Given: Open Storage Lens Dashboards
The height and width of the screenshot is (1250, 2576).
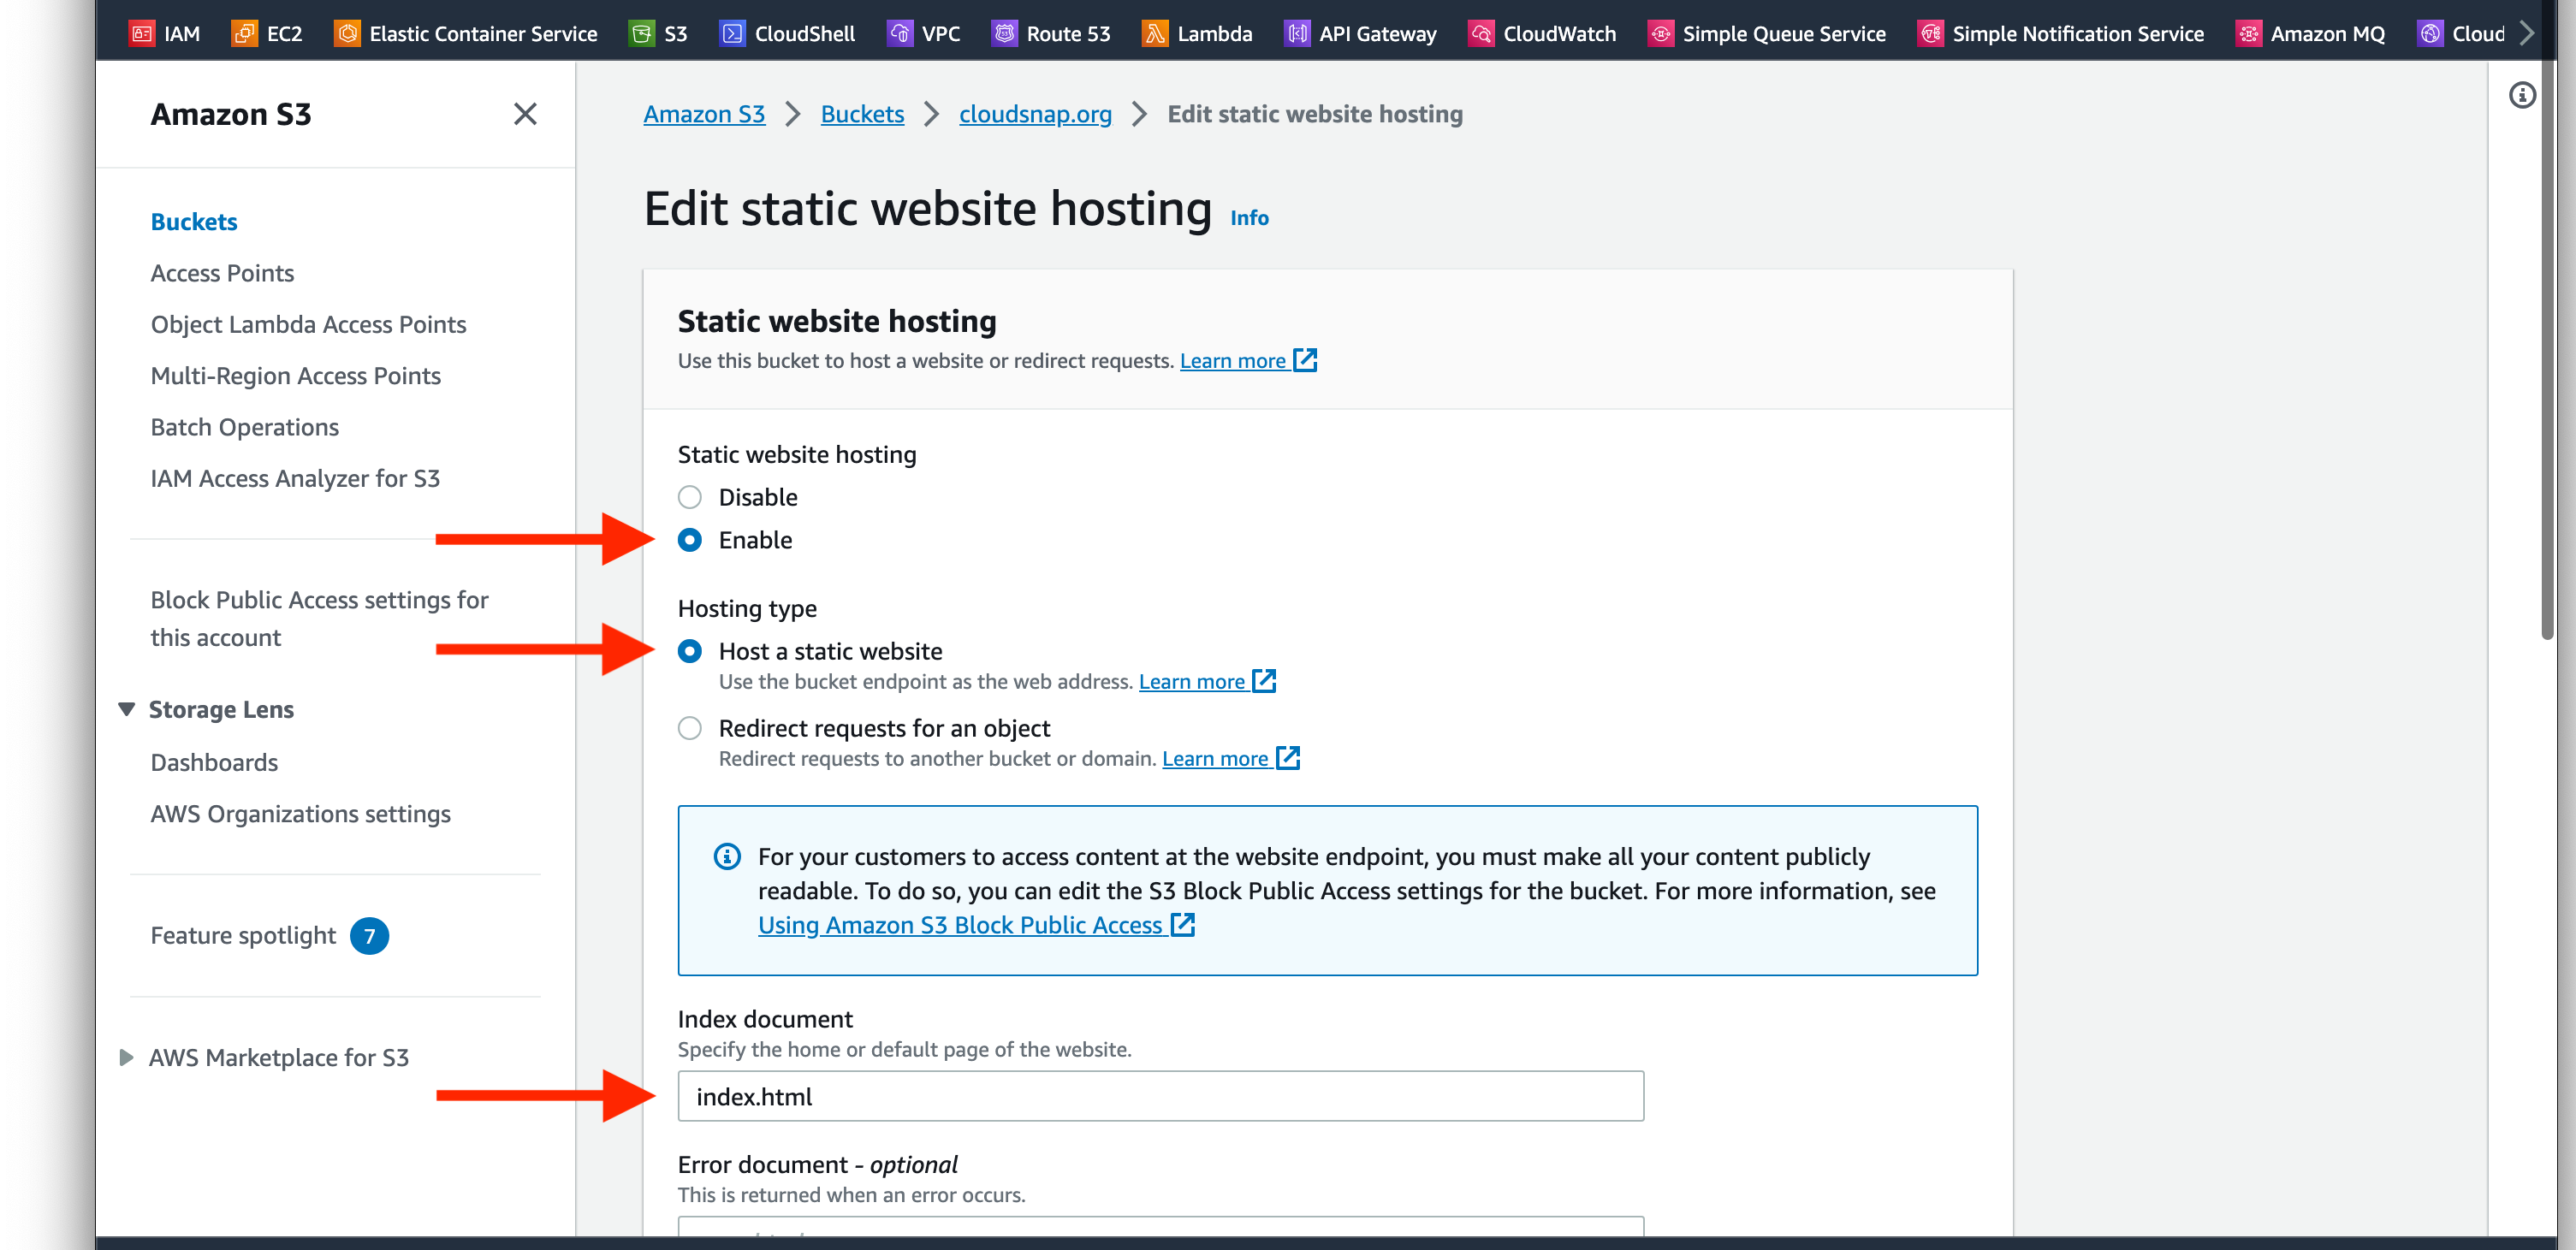Looking at the screenshot, I should tap(214, 762).
